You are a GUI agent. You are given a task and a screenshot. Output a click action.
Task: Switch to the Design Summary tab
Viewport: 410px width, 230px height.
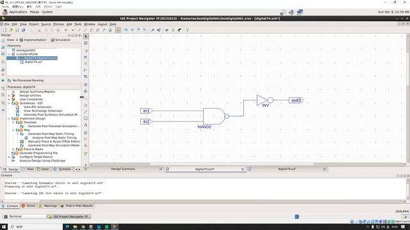tap(123, 169)
